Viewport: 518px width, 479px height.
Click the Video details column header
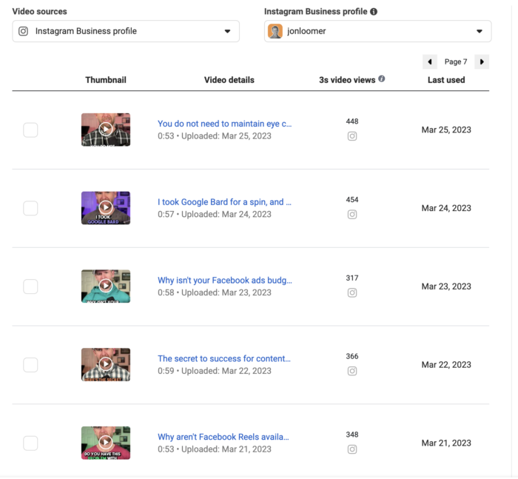coord(229,80)
